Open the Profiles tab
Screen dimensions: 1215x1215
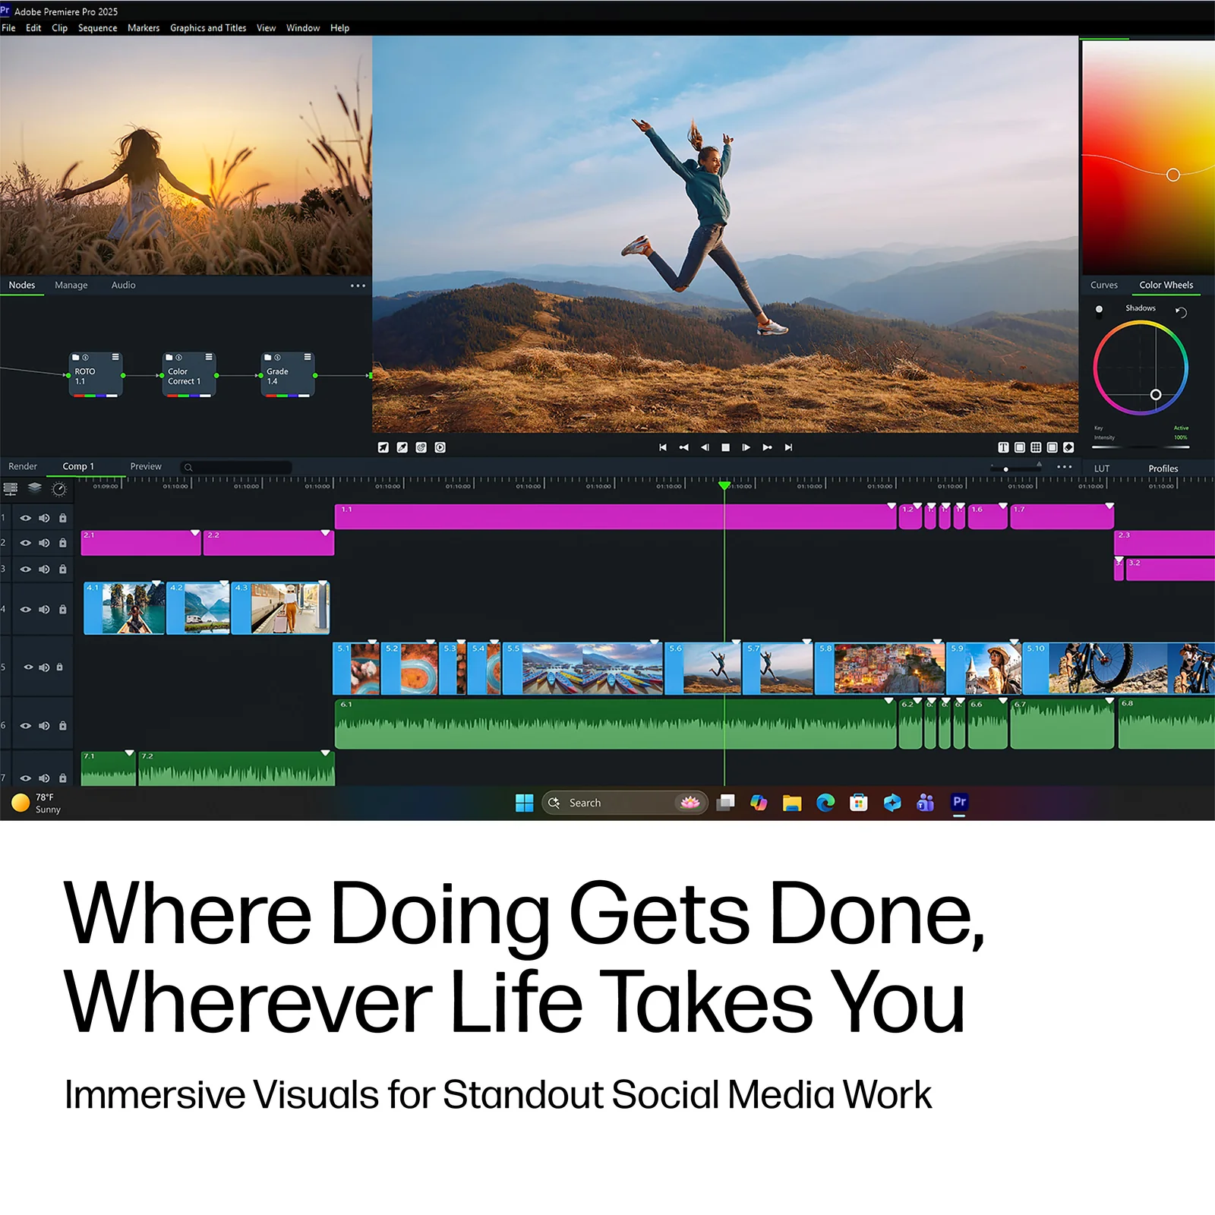1163,469
